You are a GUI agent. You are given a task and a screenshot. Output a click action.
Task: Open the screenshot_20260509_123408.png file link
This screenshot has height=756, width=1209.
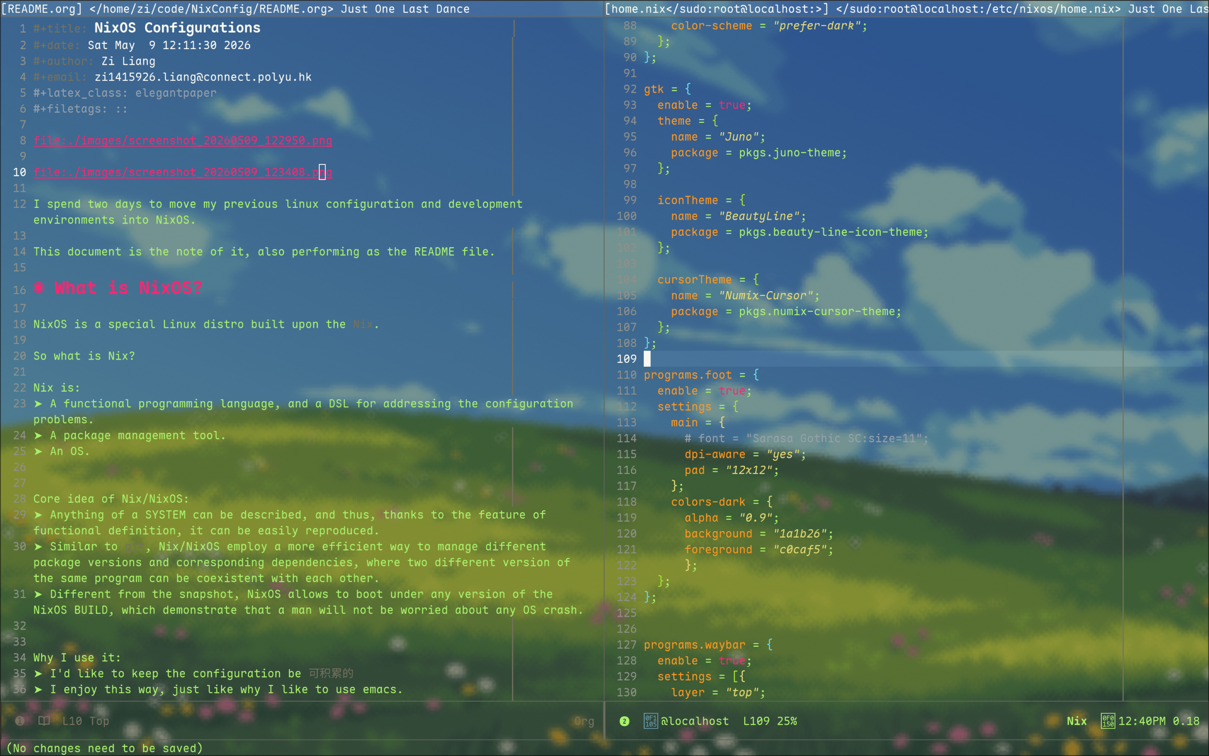click(183, 172)
